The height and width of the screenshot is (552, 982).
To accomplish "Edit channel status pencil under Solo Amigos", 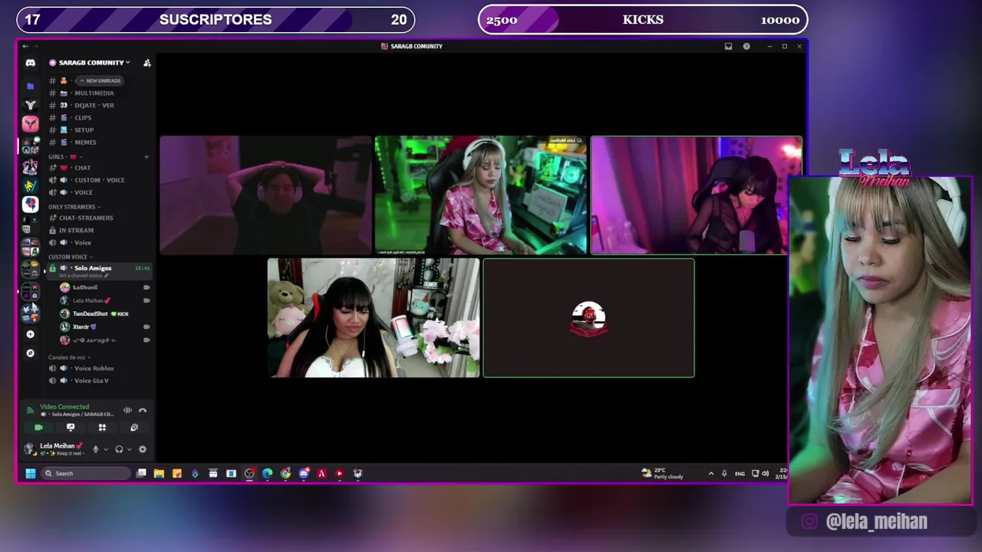I will [x=107, y=275].
